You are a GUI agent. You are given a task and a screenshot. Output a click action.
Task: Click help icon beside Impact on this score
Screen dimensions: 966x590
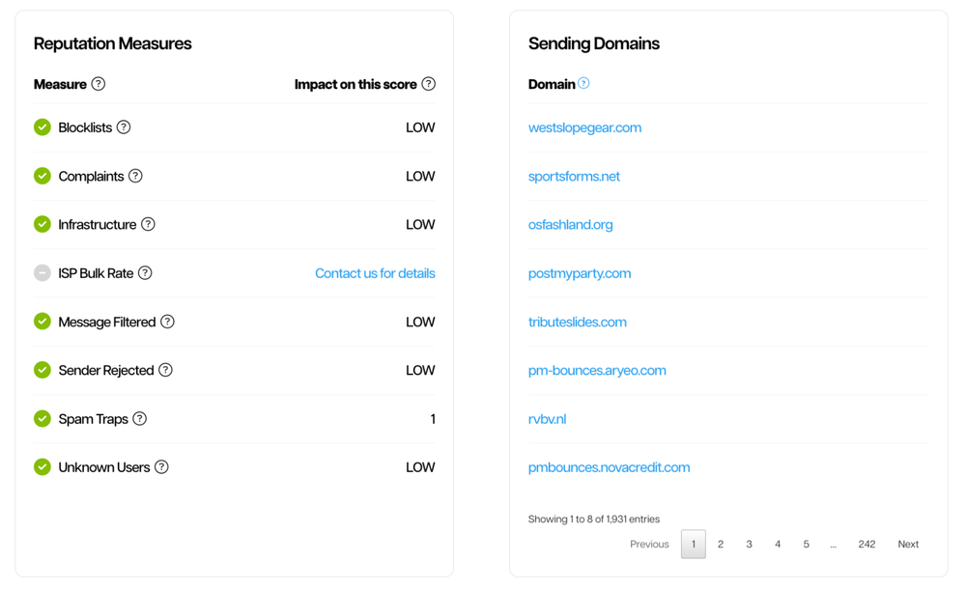pyautogui.click(x=428, y=84)
